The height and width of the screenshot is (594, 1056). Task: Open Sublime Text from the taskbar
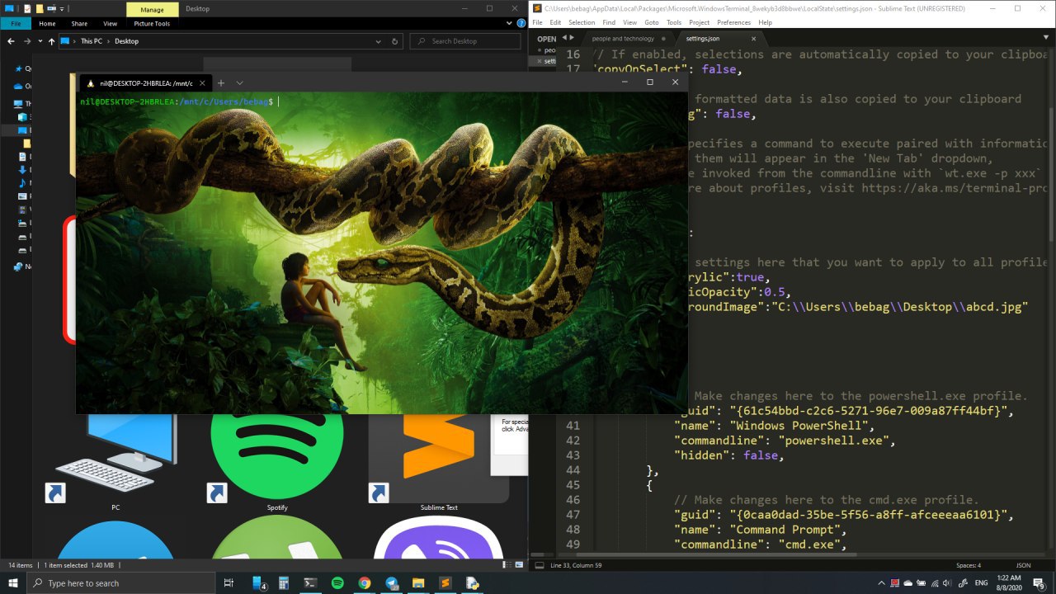pyautogui.click(x=445, y=582)
